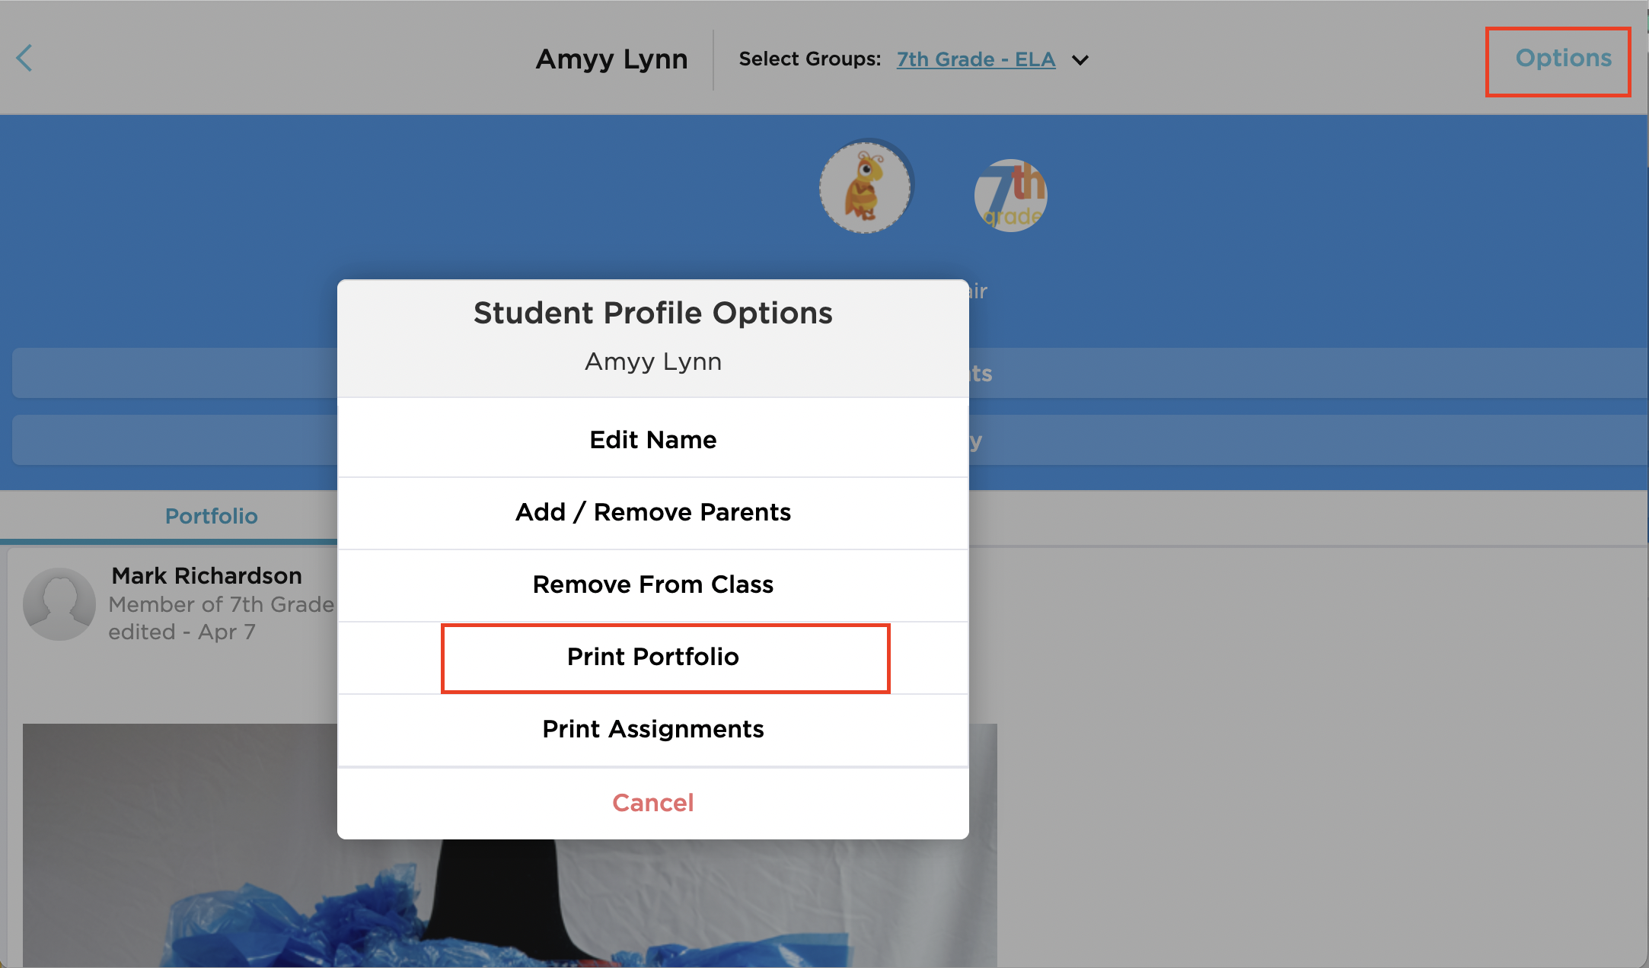Click the first wide blue bar button
The image size is (1649, 968).
1294,373
